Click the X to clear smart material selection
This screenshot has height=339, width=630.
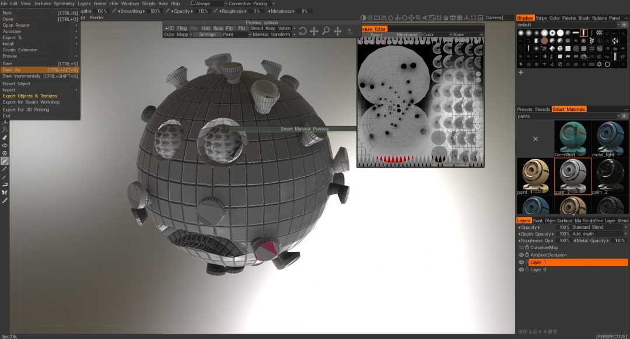coord(535,139)
